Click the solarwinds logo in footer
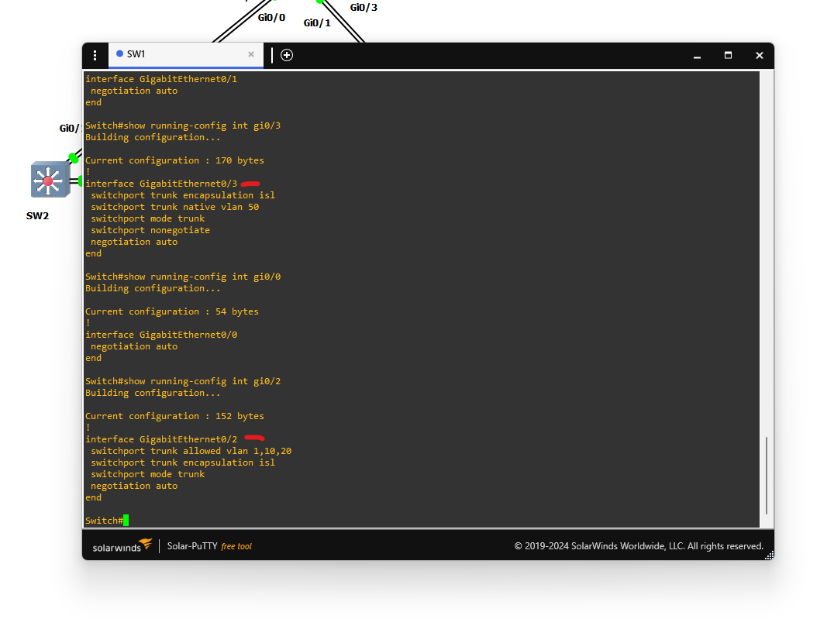Screen dimensions: 834x619 pyautogui.click(x=122, y=546)
